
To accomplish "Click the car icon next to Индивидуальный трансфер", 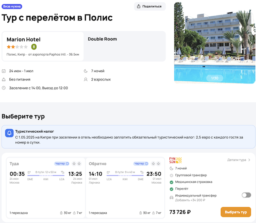I will pos(171,198).
